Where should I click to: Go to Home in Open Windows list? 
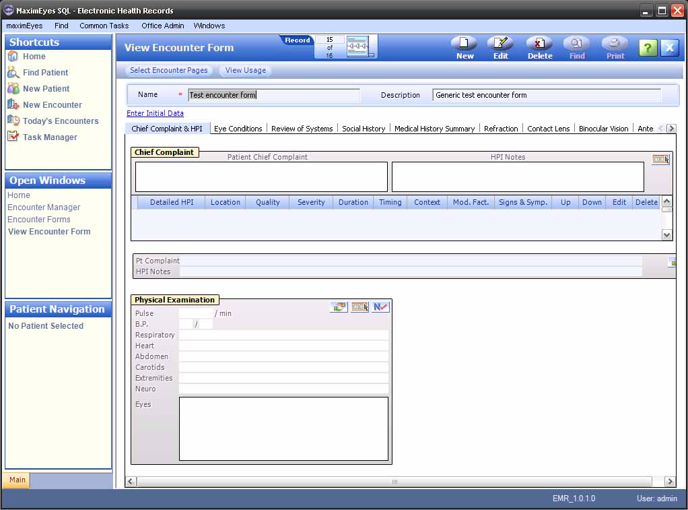[19, 195]
